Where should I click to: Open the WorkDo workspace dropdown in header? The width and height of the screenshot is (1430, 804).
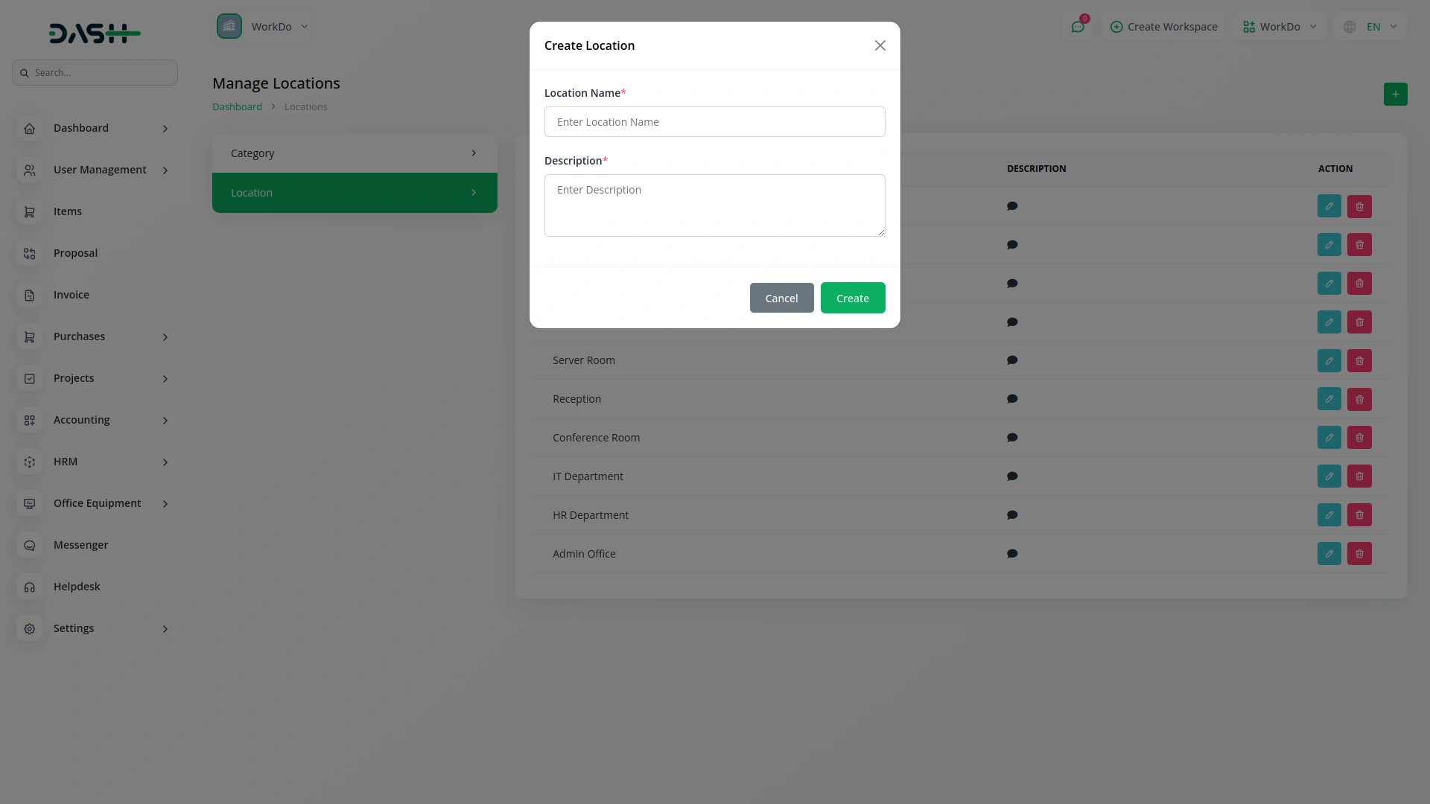click(x=1279, y=27)
